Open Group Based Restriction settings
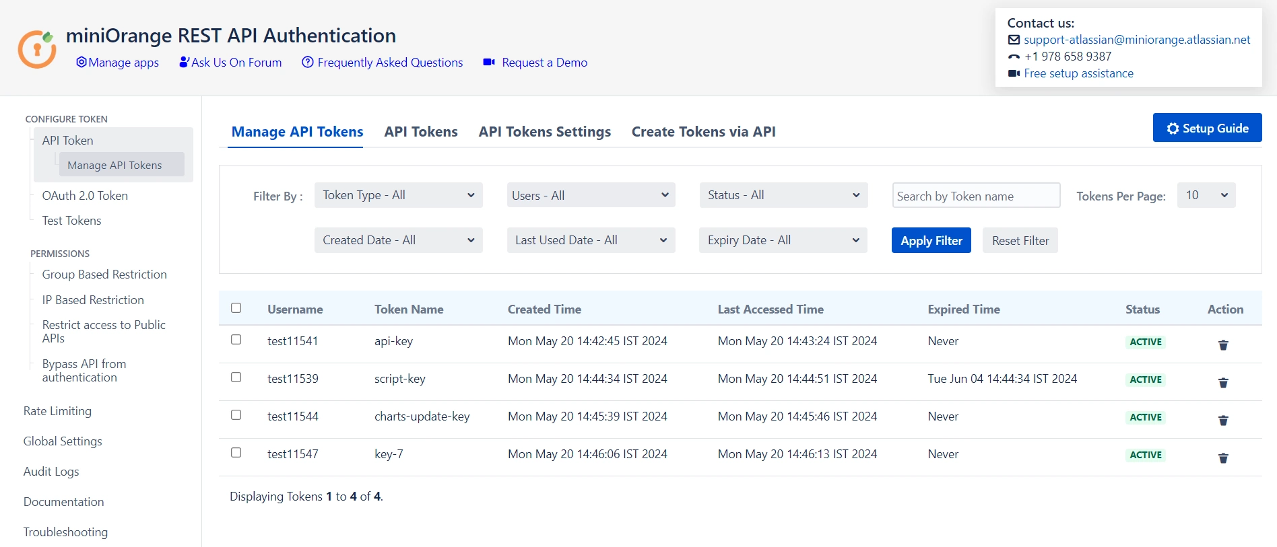1277x547 pixels. click(x=104, y=275)
